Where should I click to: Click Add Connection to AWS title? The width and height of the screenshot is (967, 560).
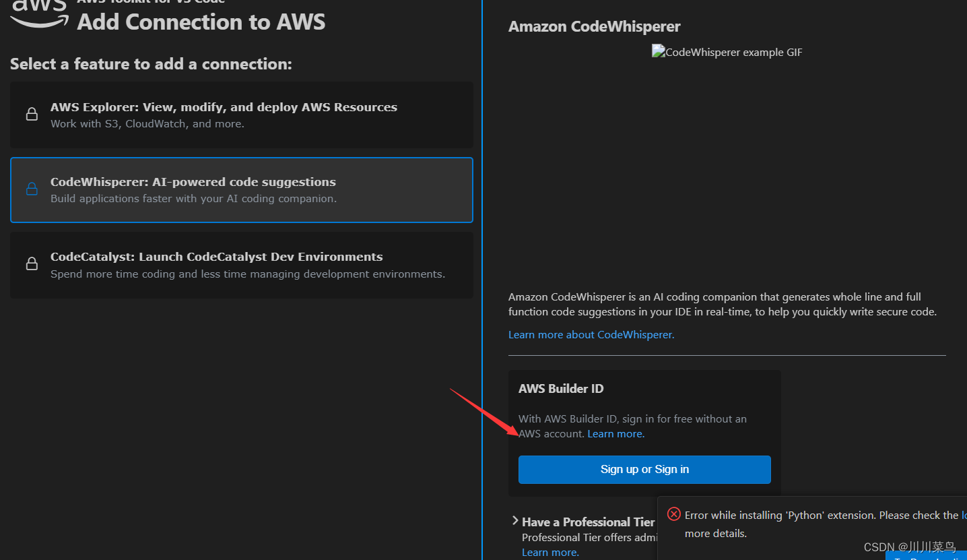201,22
